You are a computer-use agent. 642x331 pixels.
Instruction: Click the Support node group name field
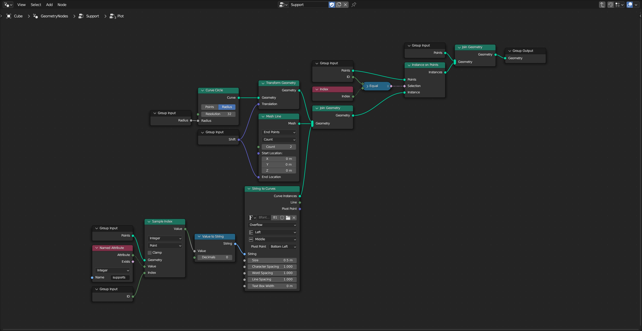[308, 5]
